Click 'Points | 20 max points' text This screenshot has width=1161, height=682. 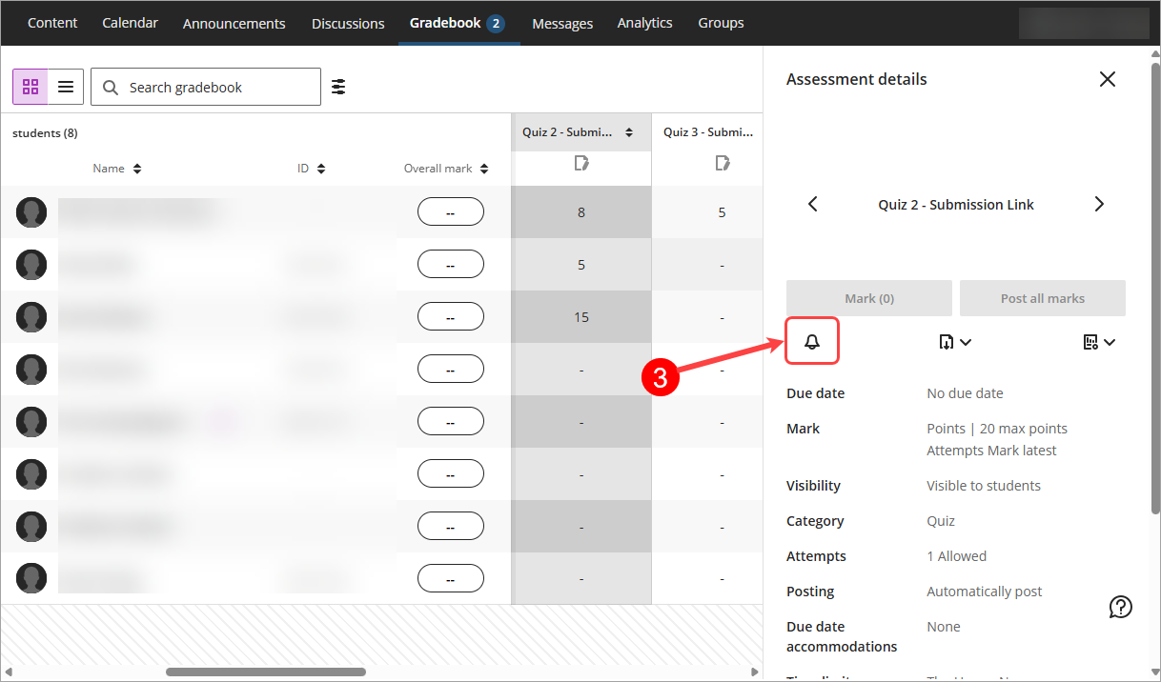[997, 429]
